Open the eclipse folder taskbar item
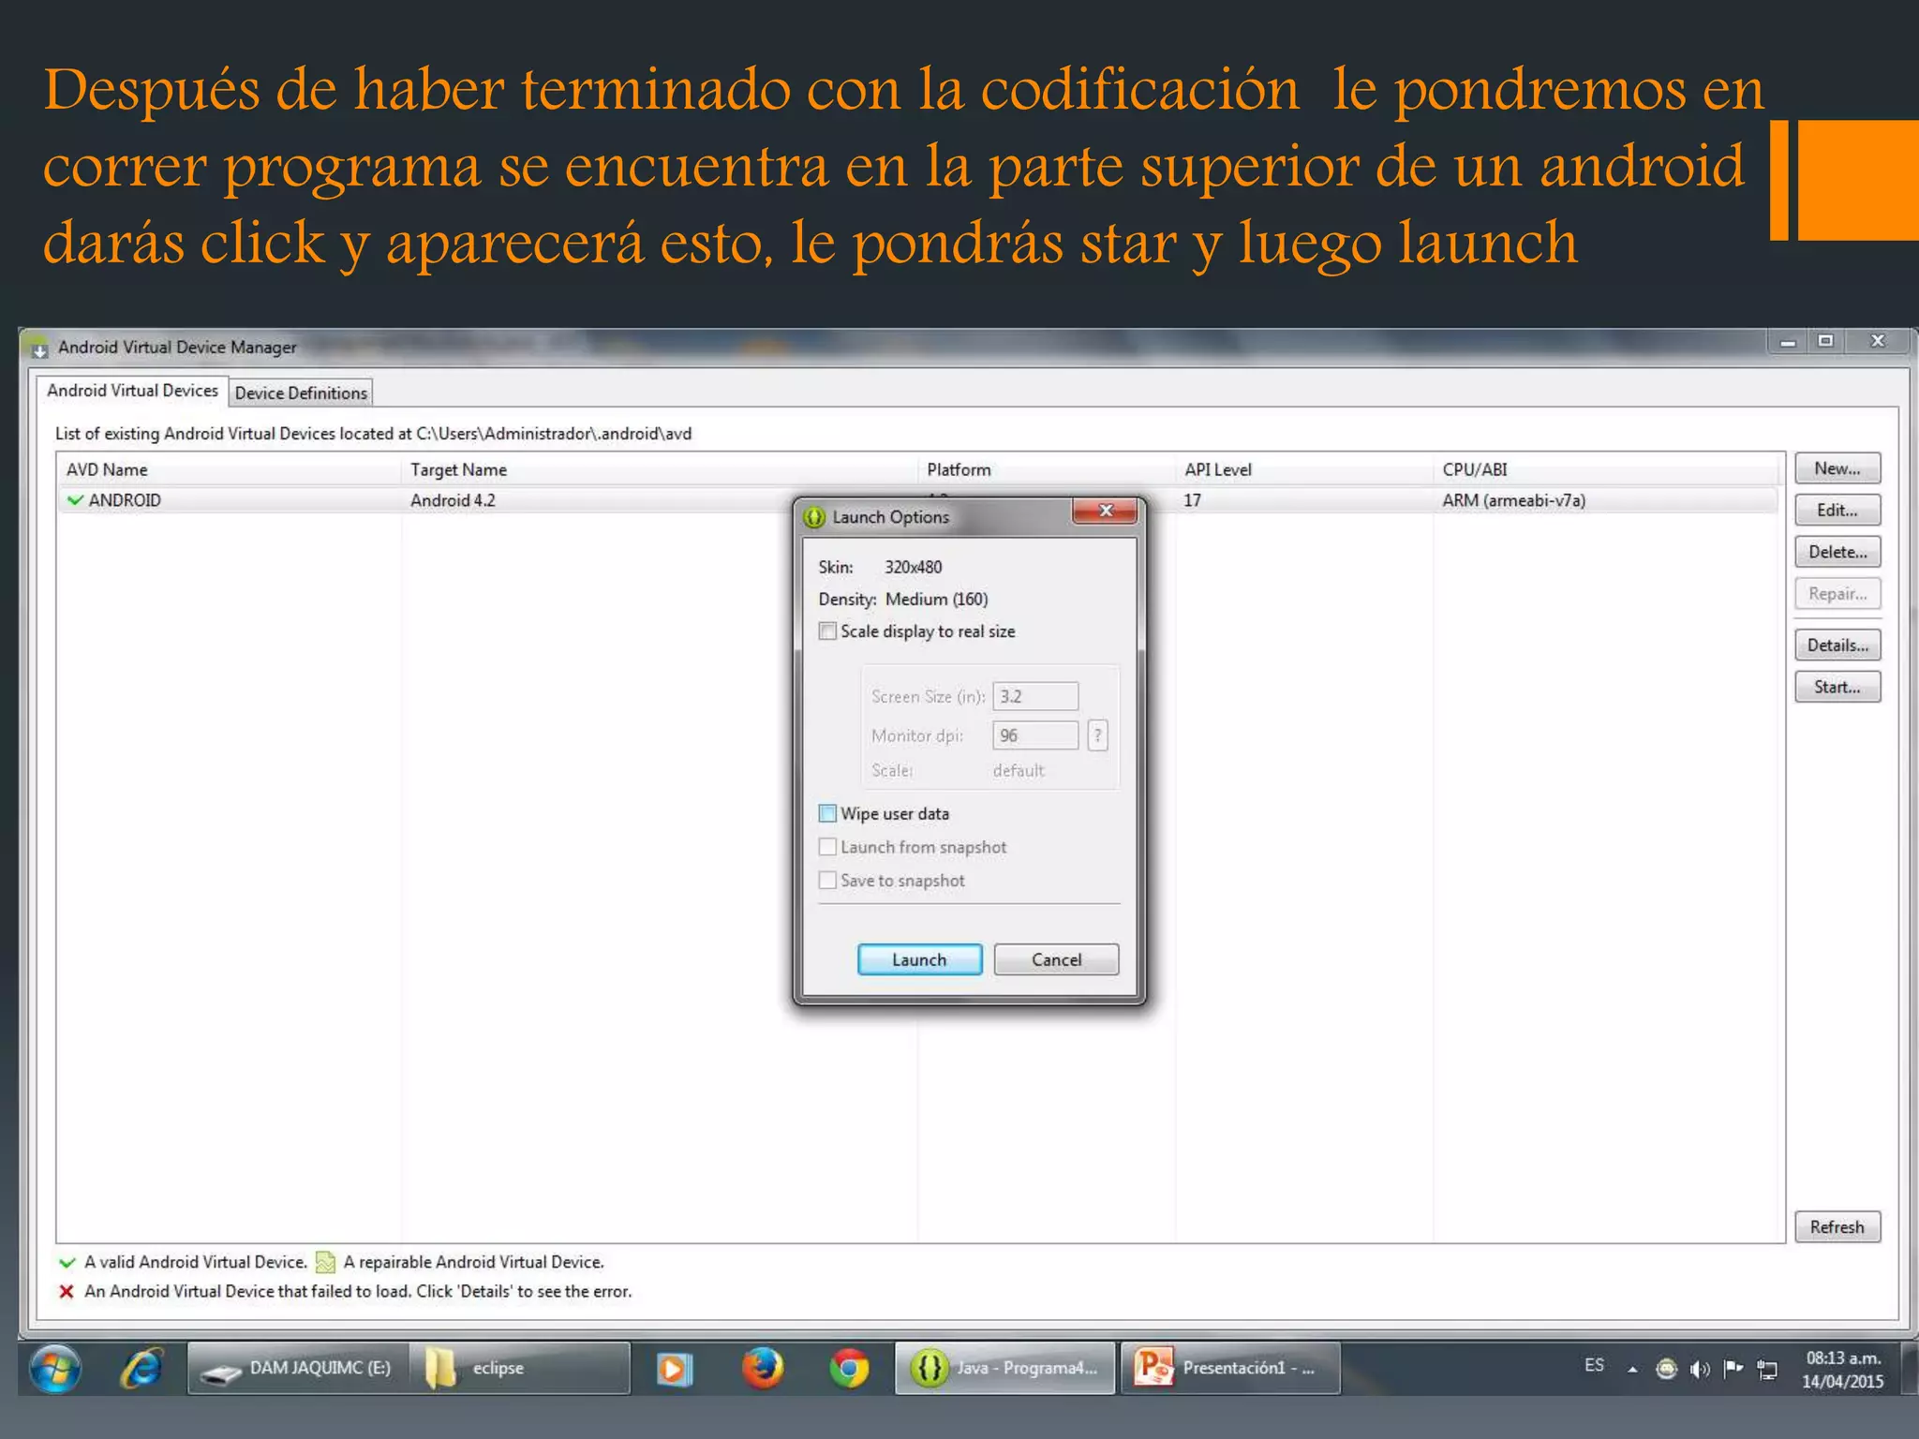This screenshot has height=1439, width=1919. click(519, 1369)
